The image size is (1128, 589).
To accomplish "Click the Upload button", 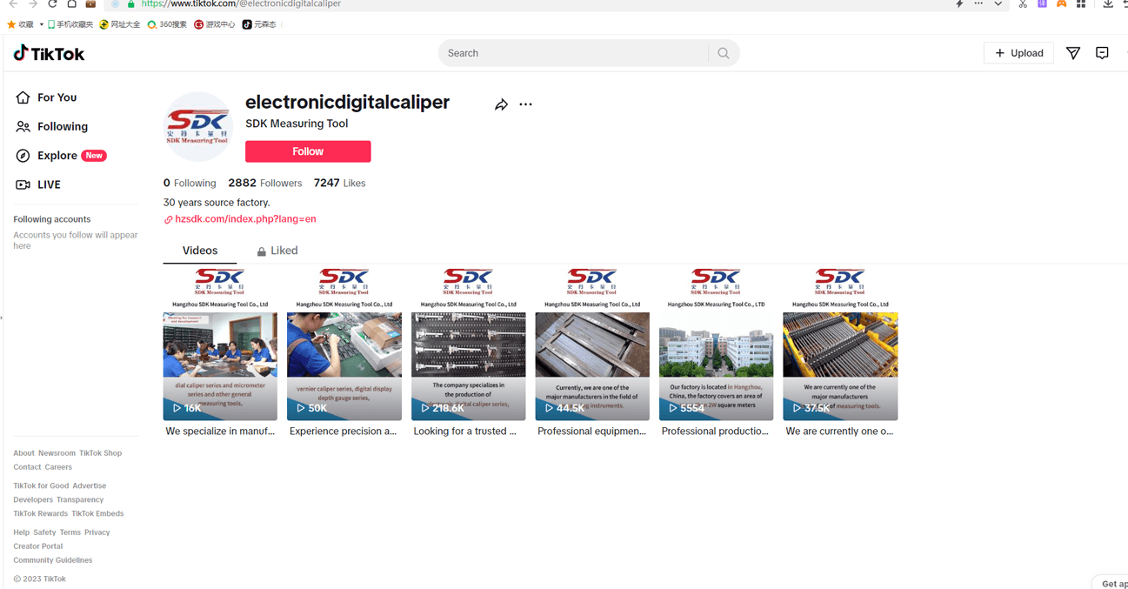I will pyautogui.click(x=1018, y=53).
